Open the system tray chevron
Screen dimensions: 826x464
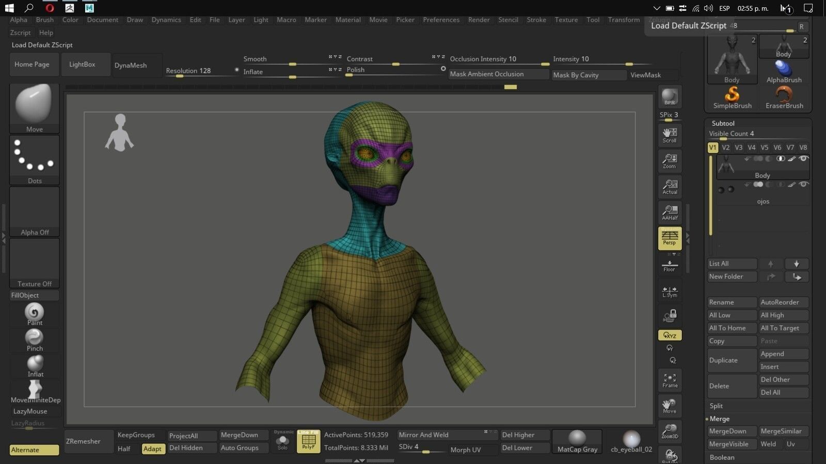[657, 8]
